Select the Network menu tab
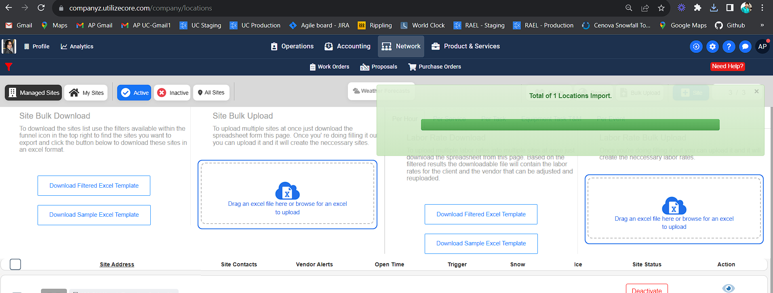 point(401,46)
